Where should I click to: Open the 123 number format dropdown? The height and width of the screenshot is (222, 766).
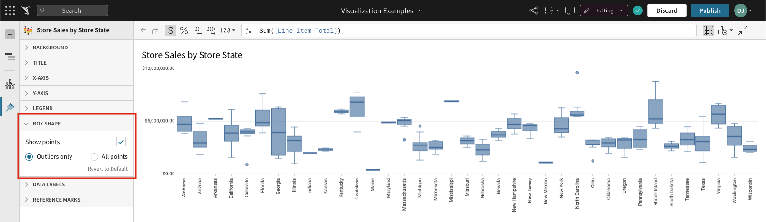click(227, 30)
